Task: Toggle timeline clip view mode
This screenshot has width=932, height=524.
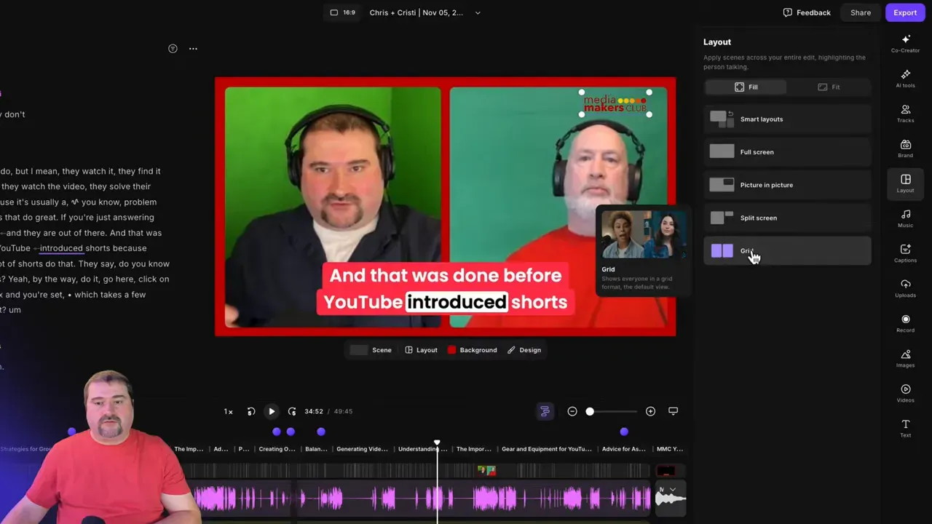Action: tap(545, 411)
